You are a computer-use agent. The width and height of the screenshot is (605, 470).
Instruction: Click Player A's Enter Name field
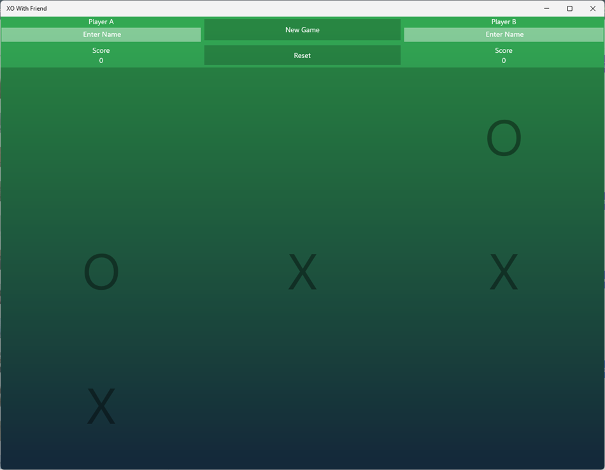101,34
